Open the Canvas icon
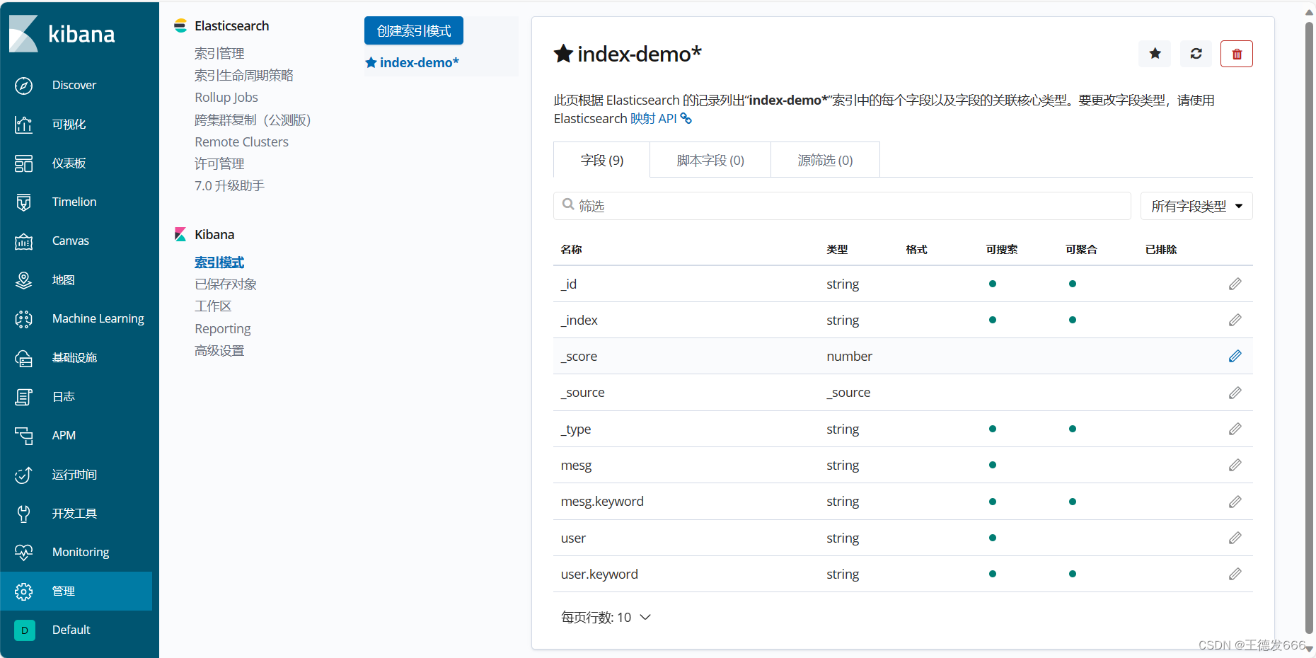Image resolution: width=1316 pixels, height=658 pixels. click(23, 241)
